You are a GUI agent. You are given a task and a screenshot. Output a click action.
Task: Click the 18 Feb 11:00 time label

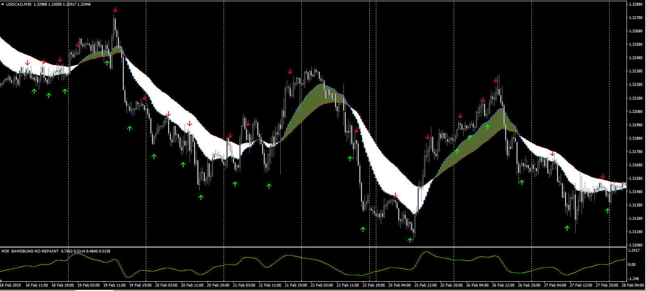(36, 285)
